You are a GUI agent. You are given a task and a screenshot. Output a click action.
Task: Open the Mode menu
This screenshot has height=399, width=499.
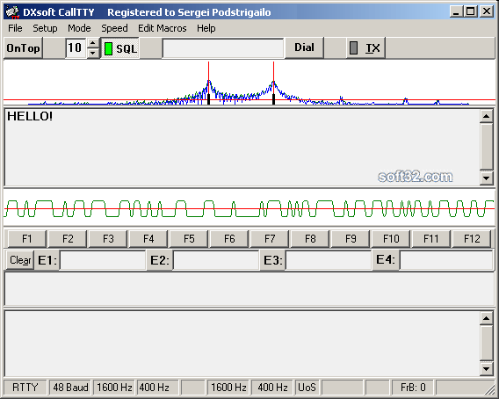click(x=79, y=28)
